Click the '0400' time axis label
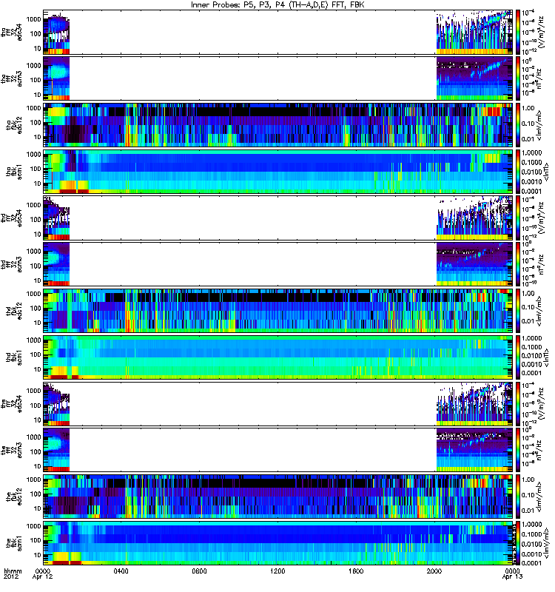The height and width of the screenshot is (592, 555). pos(121,571)
